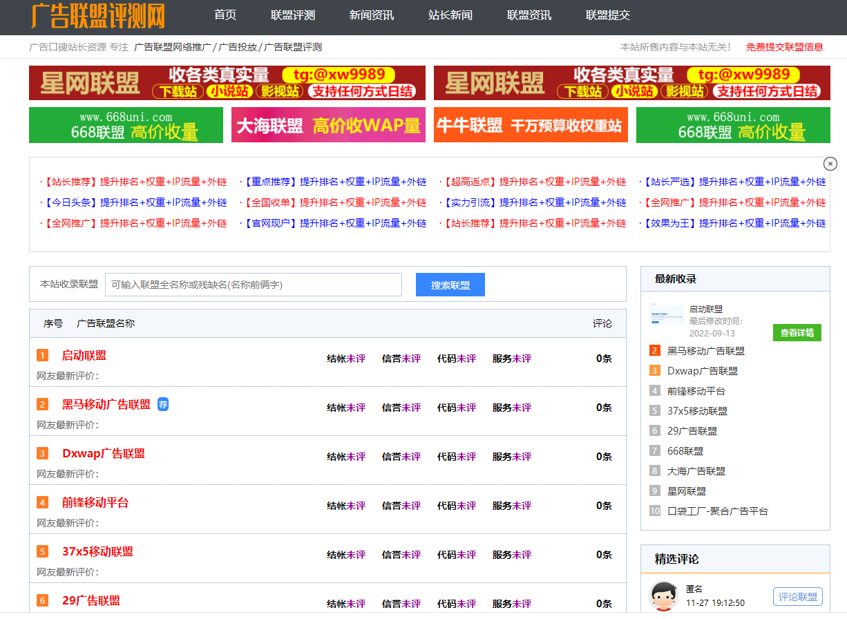Open the 牛牛联盟 orange banner
The width and height of the screenshot is (847, 619).
531,125
